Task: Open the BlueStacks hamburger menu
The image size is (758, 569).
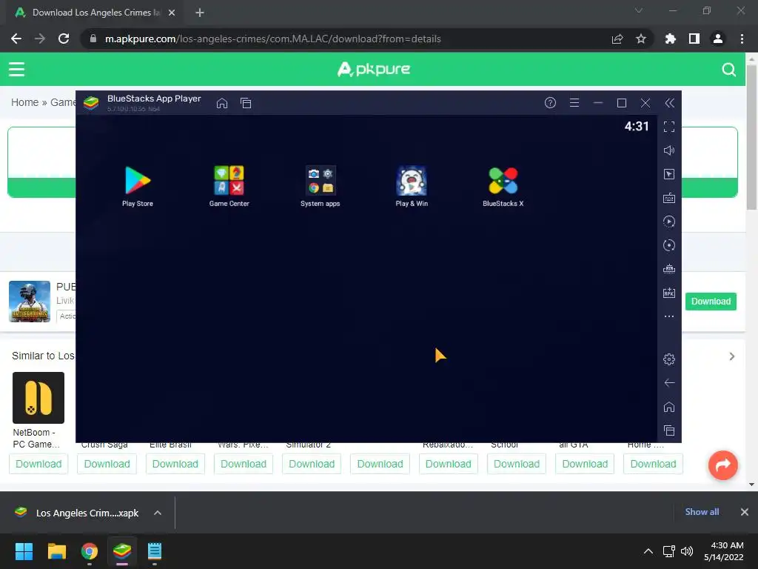Action: click(574, 102)
